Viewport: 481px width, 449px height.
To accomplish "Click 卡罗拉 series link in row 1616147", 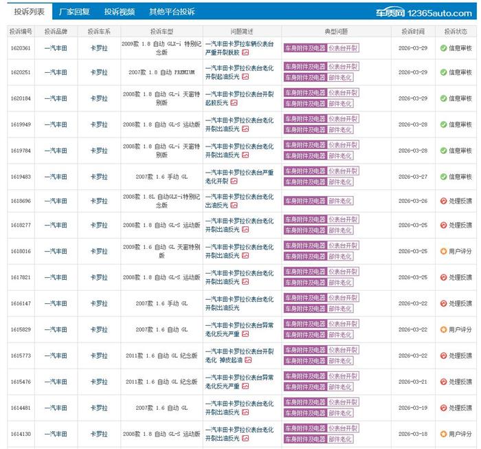I will coord(99,303).
